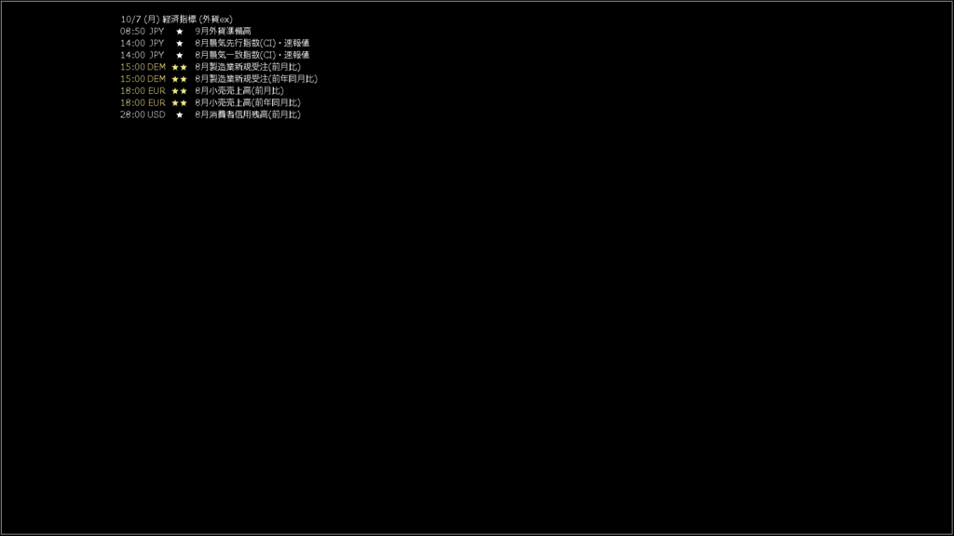
Task: Click the double stars beside 8月製造業新規受注(前月比)
Action: 180,67
